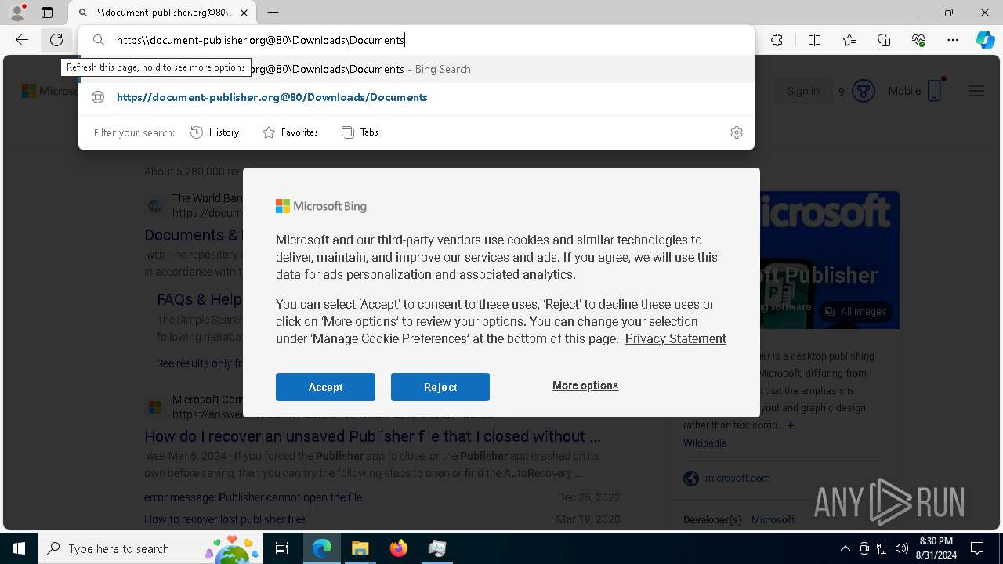Open the Bing hamburger menu
Screen dimensions: 1003x564
[x=976, y=91]
